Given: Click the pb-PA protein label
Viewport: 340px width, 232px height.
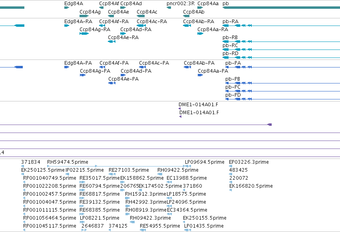Looking at the screenshot, I should tap(233, 63).
